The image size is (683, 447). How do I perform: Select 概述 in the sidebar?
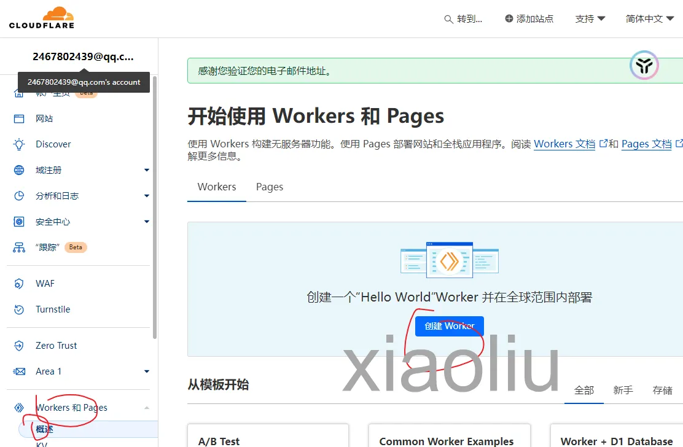pyautogui.click(x=88, y=429)
